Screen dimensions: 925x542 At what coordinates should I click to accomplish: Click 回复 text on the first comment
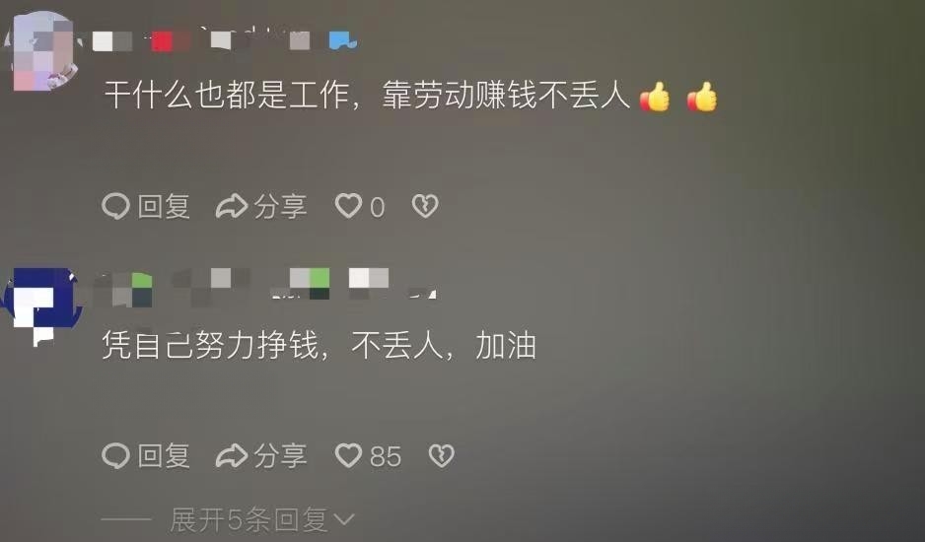pyautogui.click(x=164, y=206)
